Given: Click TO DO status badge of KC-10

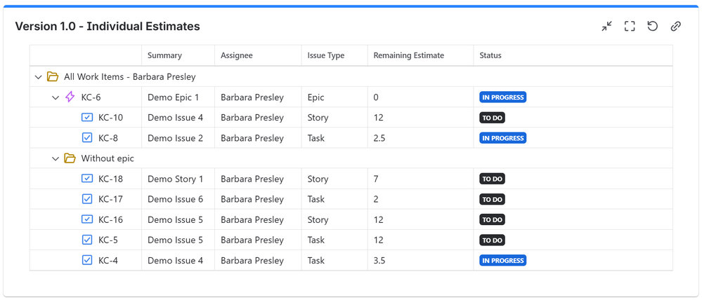Looking at the screenshot, I should tap(493, 118).
